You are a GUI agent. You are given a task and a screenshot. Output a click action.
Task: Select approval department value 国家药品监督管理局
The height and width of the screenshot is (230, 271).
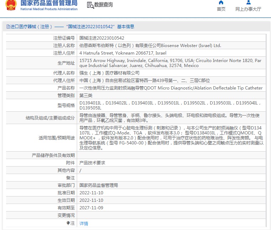click(99, 185)
